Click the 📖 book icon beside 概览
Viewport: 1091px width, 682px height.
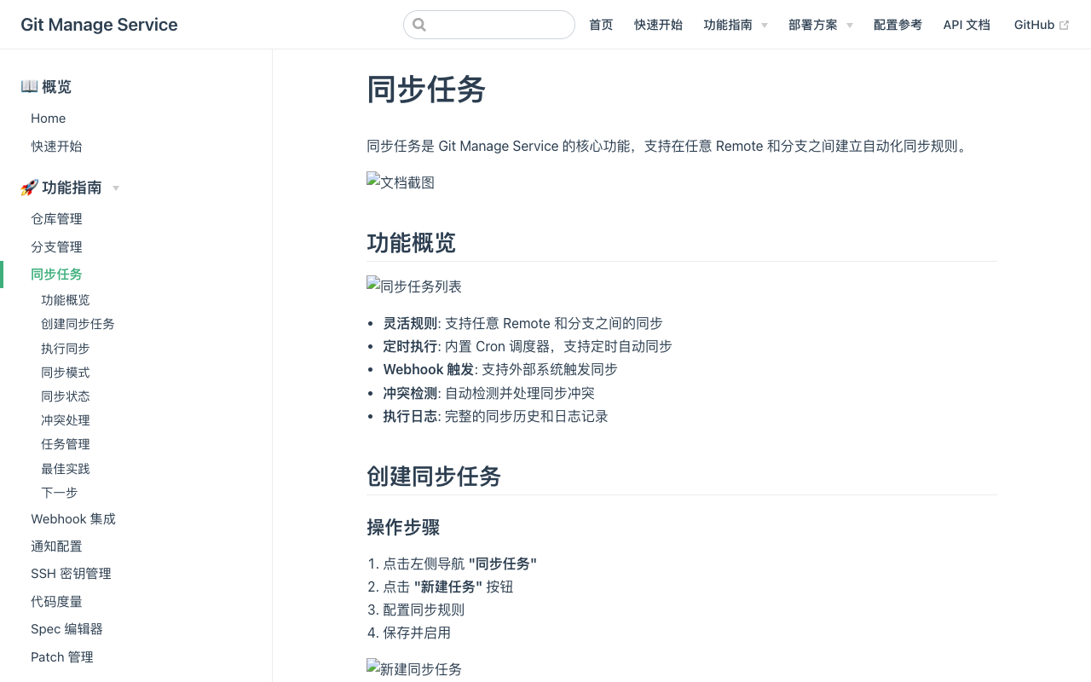28,86
